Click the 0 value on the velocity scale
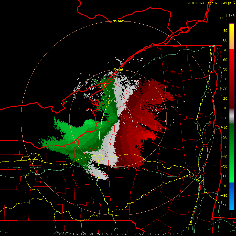The width and height of the screenshot is (236, 236). pyautogui.click(x=226, y=118)
